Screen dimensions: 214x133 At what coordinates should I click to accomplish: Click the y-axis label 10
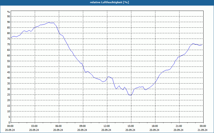[x=9, y=111]
